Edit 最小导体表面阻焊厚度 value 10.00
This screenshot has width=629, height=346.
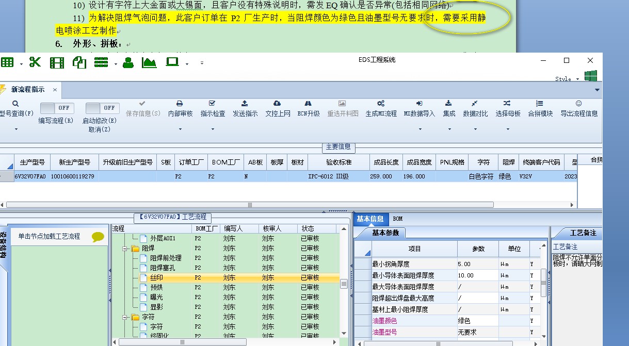click(478, 275)
